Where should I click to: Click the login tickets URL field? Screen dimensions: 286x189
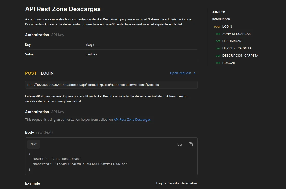(111, 85)
